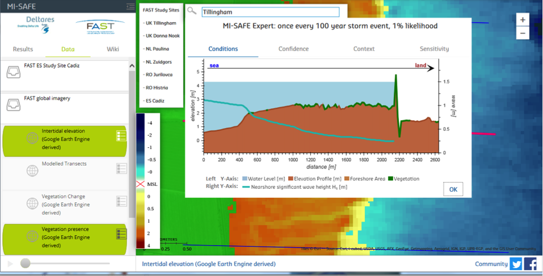Click the elevation profile chart

pos(321,106)
